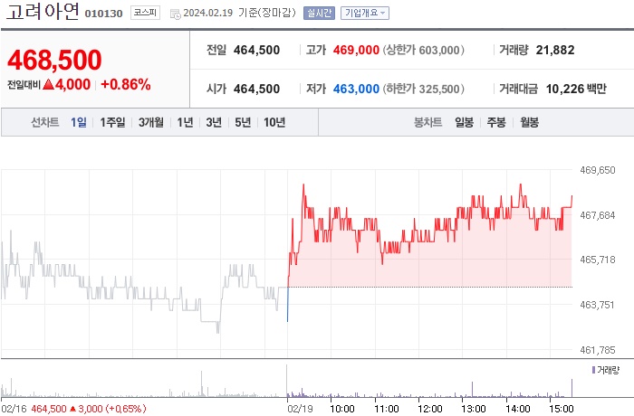The image size is (634, 416).
Task: Click the 461,785 y-axis label
Action: tap(598, 350)
